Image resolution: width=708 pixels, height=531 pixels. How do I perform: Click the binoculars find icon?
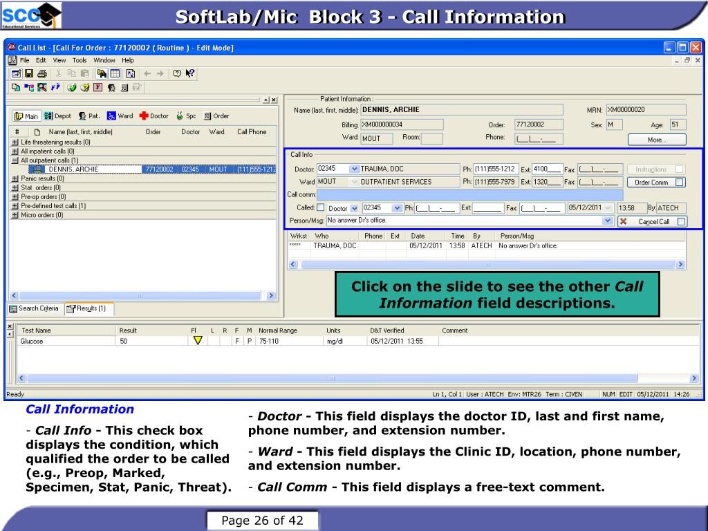pos(102,73)
